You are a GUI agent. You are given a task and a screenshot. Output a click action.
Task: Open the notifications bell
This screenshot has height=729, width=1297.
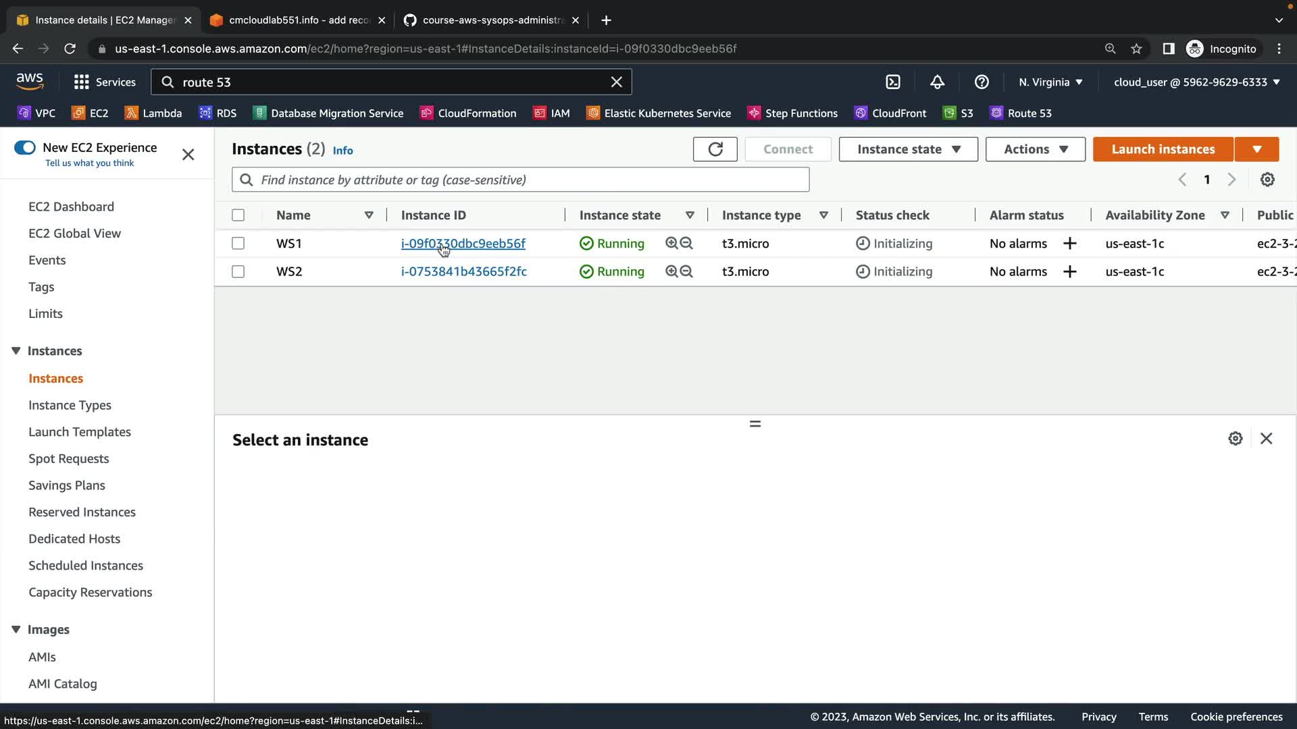[x=937, y=82]
